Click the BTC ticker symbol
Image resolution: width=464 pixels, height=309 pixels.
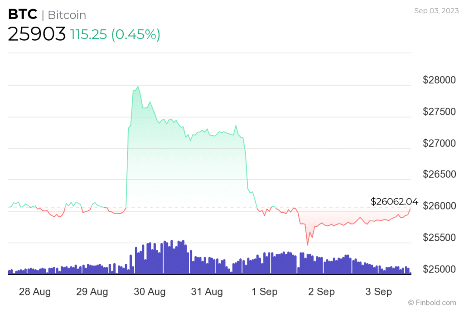point(22,15)
